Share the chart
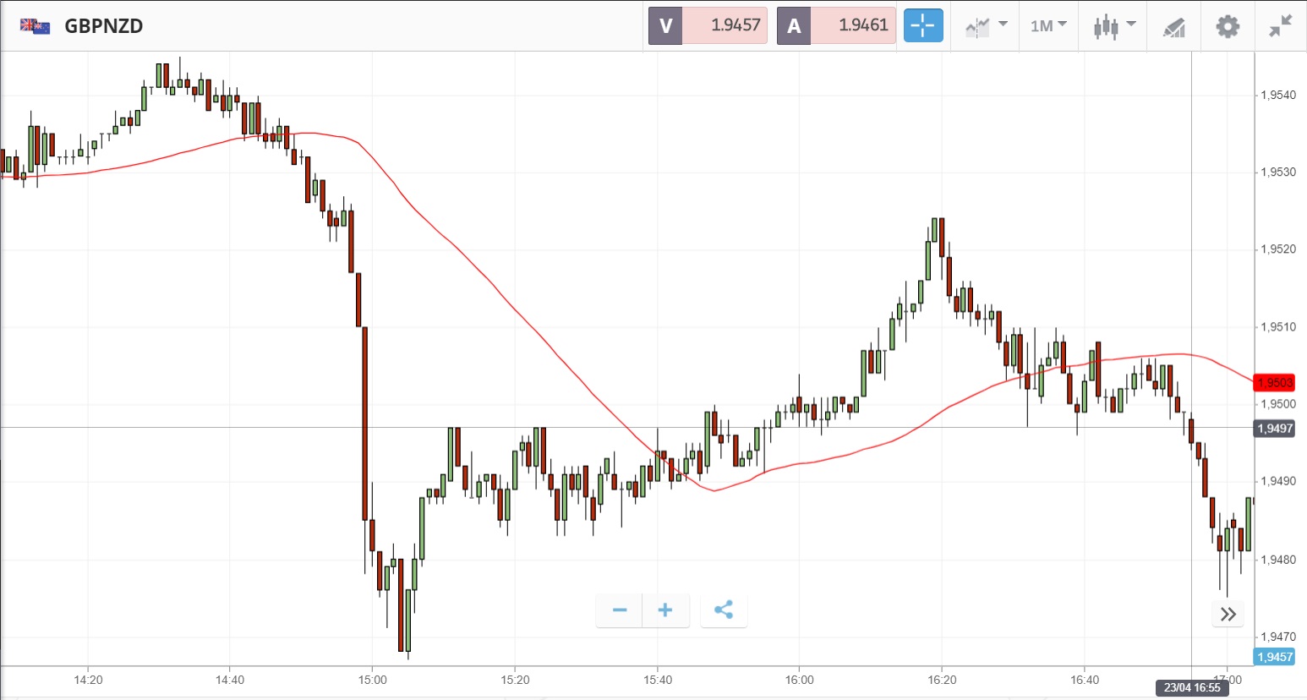1307x700 pixels. pyautogui.click(x=724, y=610)
